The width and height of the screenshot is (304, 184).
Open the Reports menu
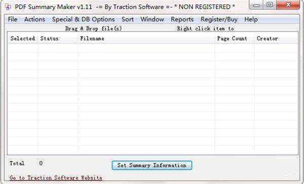[x=182, y=19]
